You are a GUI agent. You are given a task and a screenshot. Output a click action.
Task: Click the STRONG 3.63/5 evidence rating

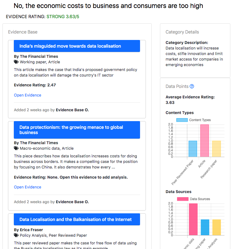(x=65, y=17)
